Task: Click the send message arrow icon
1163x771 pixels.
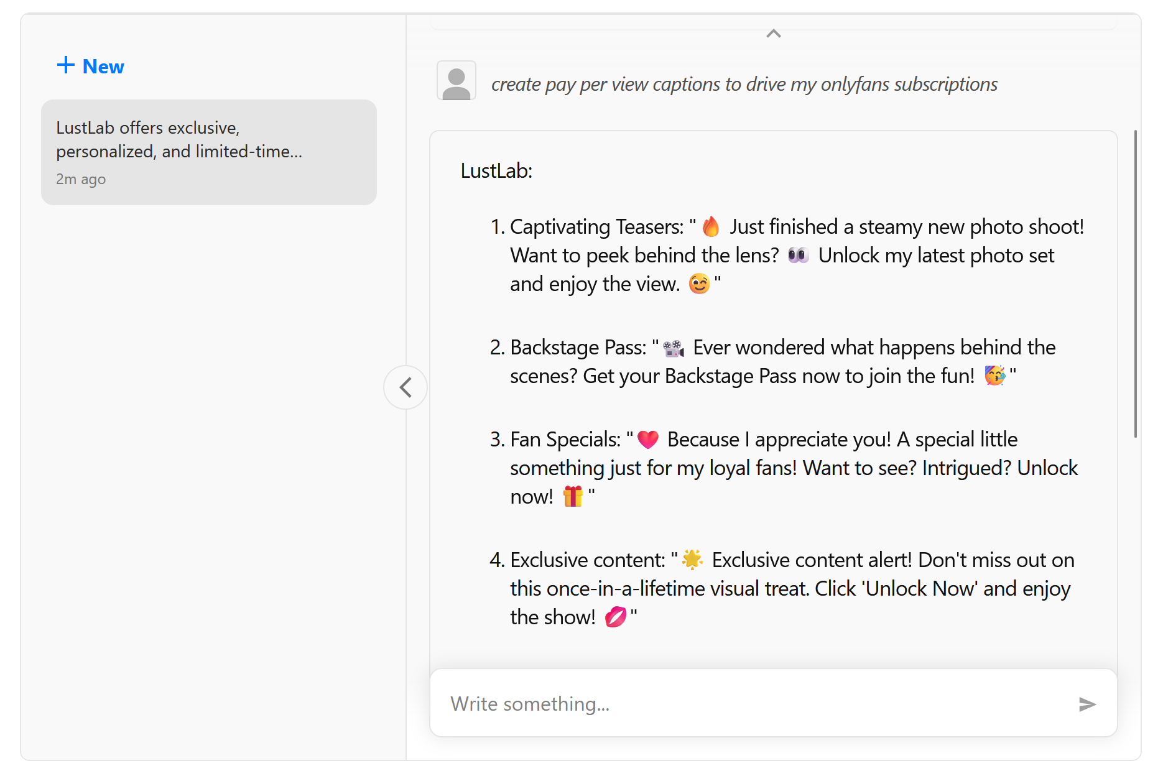Action: (1087, 704)
